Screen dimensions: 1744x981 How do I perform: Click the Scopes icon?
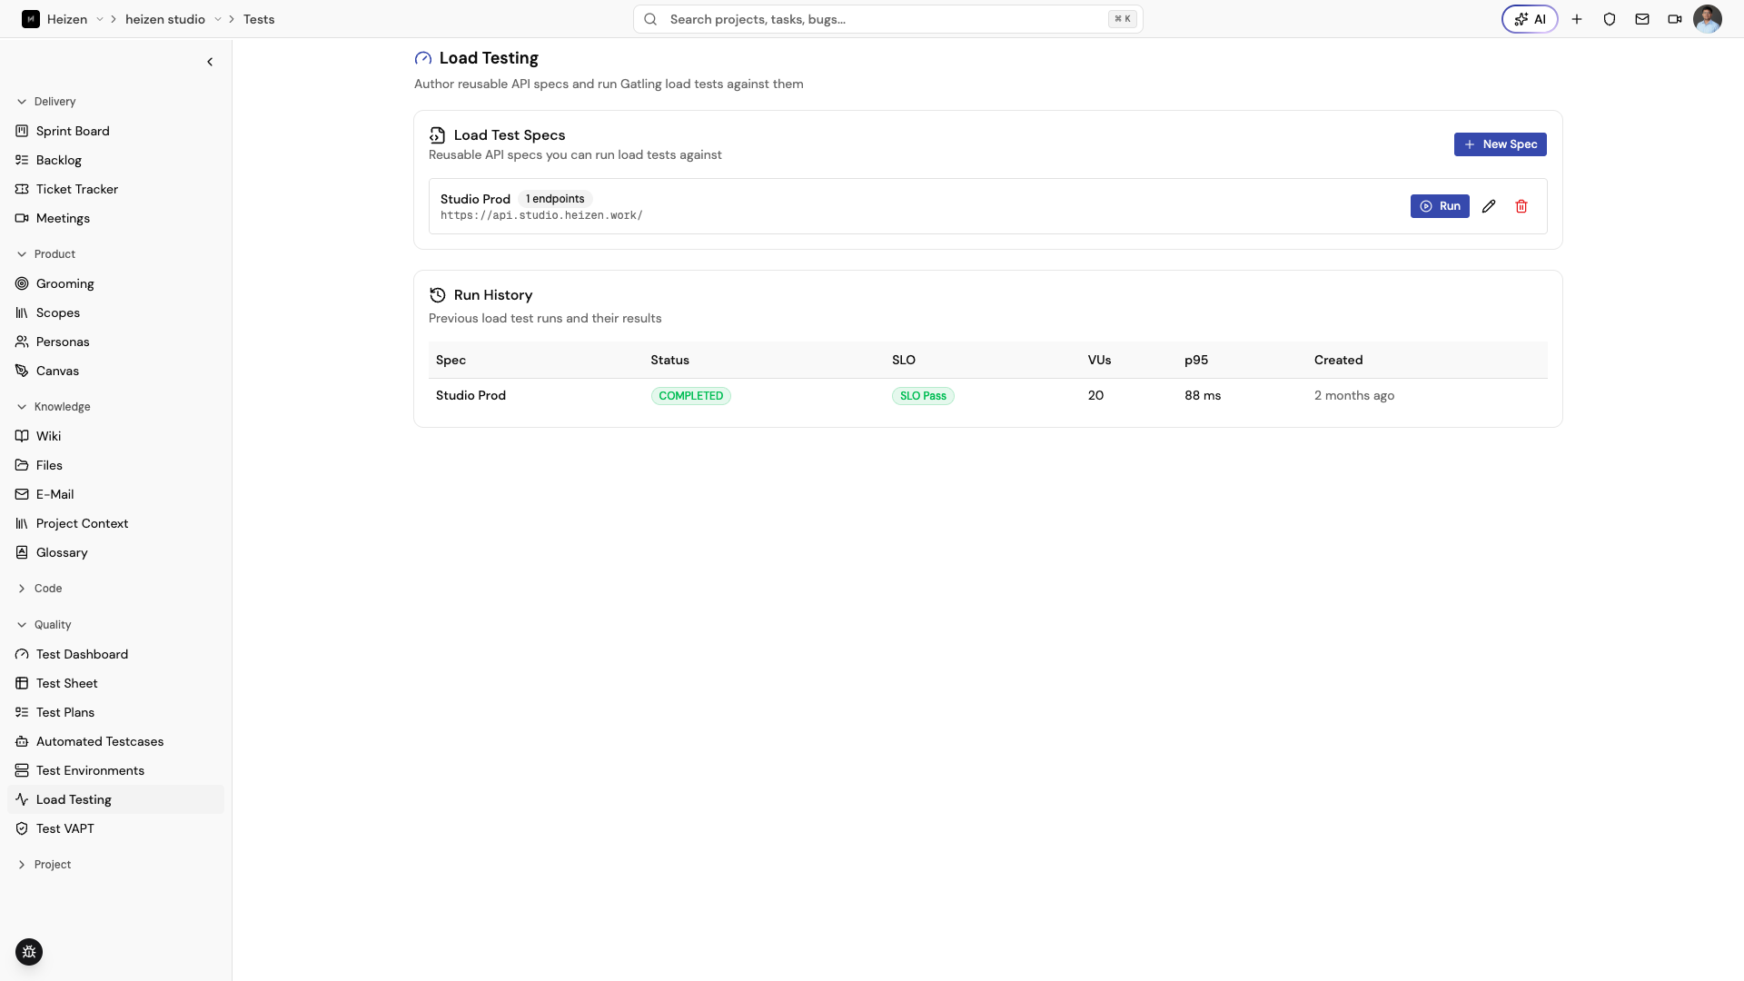[x=22, y=312]
